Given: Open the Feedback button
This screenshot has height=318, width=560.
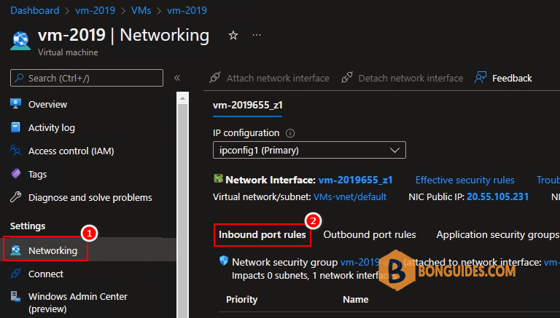Looking at the screenshot, I should pos(503,78).
